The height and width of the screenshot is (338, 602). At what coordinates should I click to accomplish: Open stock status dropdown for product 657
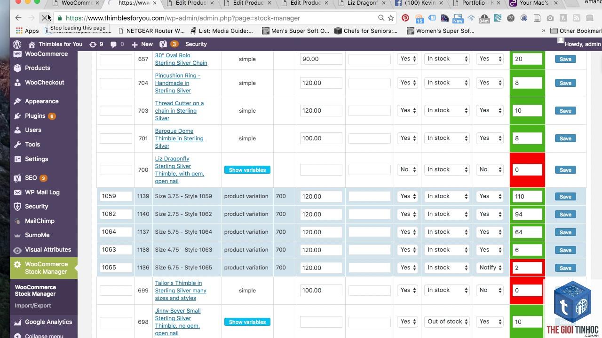(x=447, y=59)
